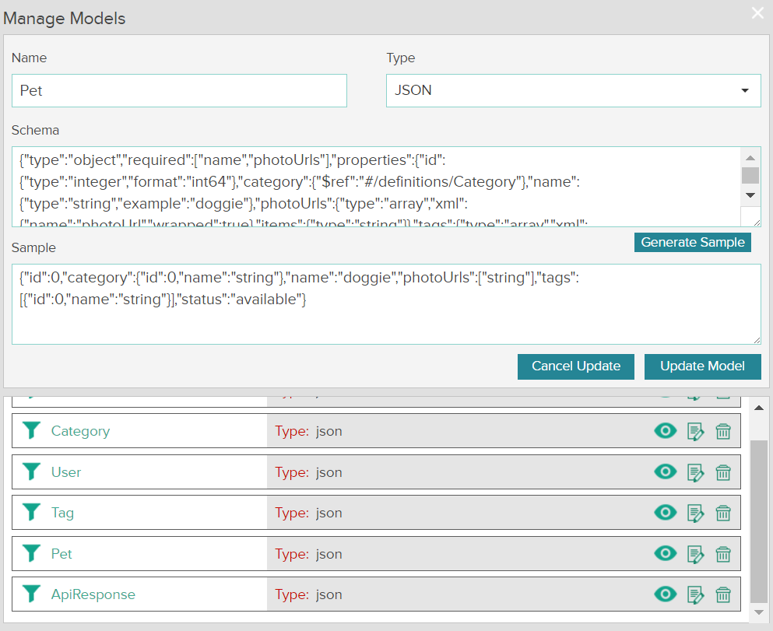Click the Cancel Update button

pyautogui.click(x=576, y=366)
